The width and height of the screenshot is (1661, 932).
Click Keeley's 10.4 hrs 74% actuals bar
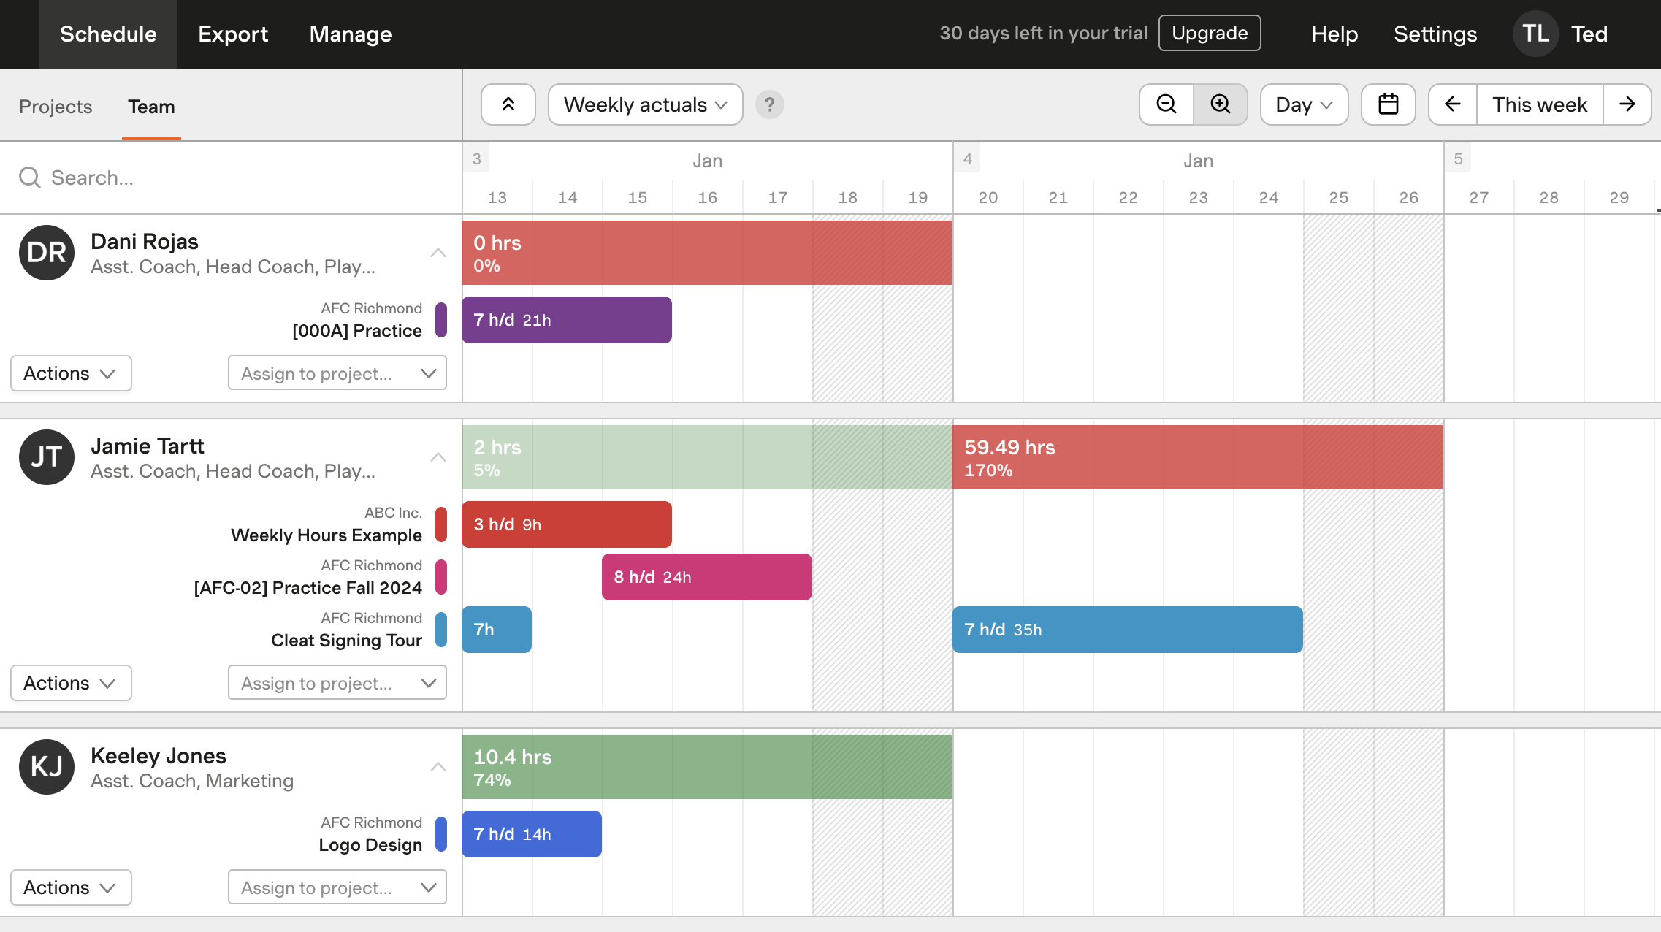coord(707,767)
